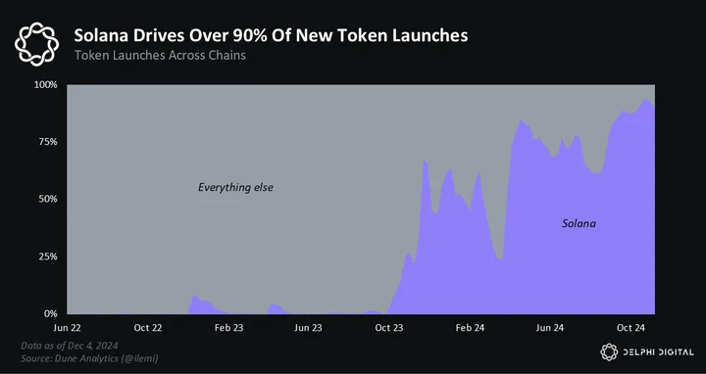Click the subtitle Token Launches Across Chains
This screenshot has height=374, width=706.
coord(160,55)
